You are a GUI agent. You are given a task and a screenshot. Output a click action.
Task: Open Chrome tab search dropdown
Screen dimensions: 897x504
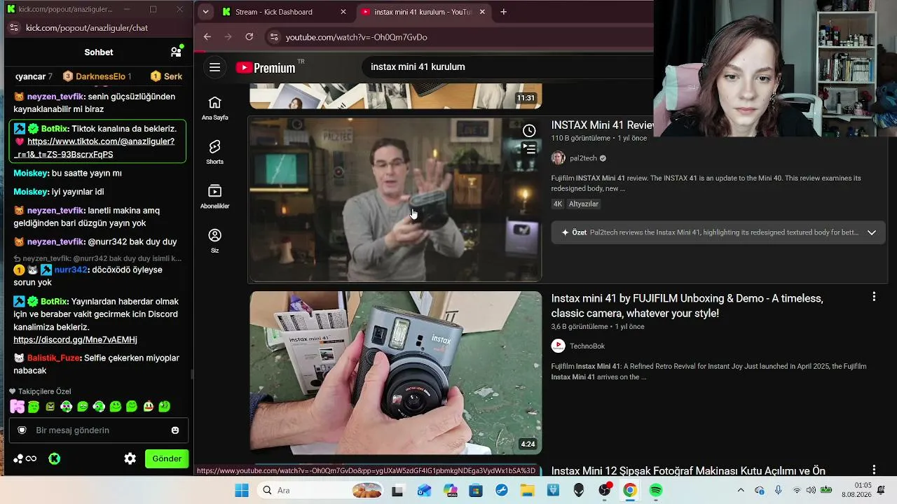[205, 12]
